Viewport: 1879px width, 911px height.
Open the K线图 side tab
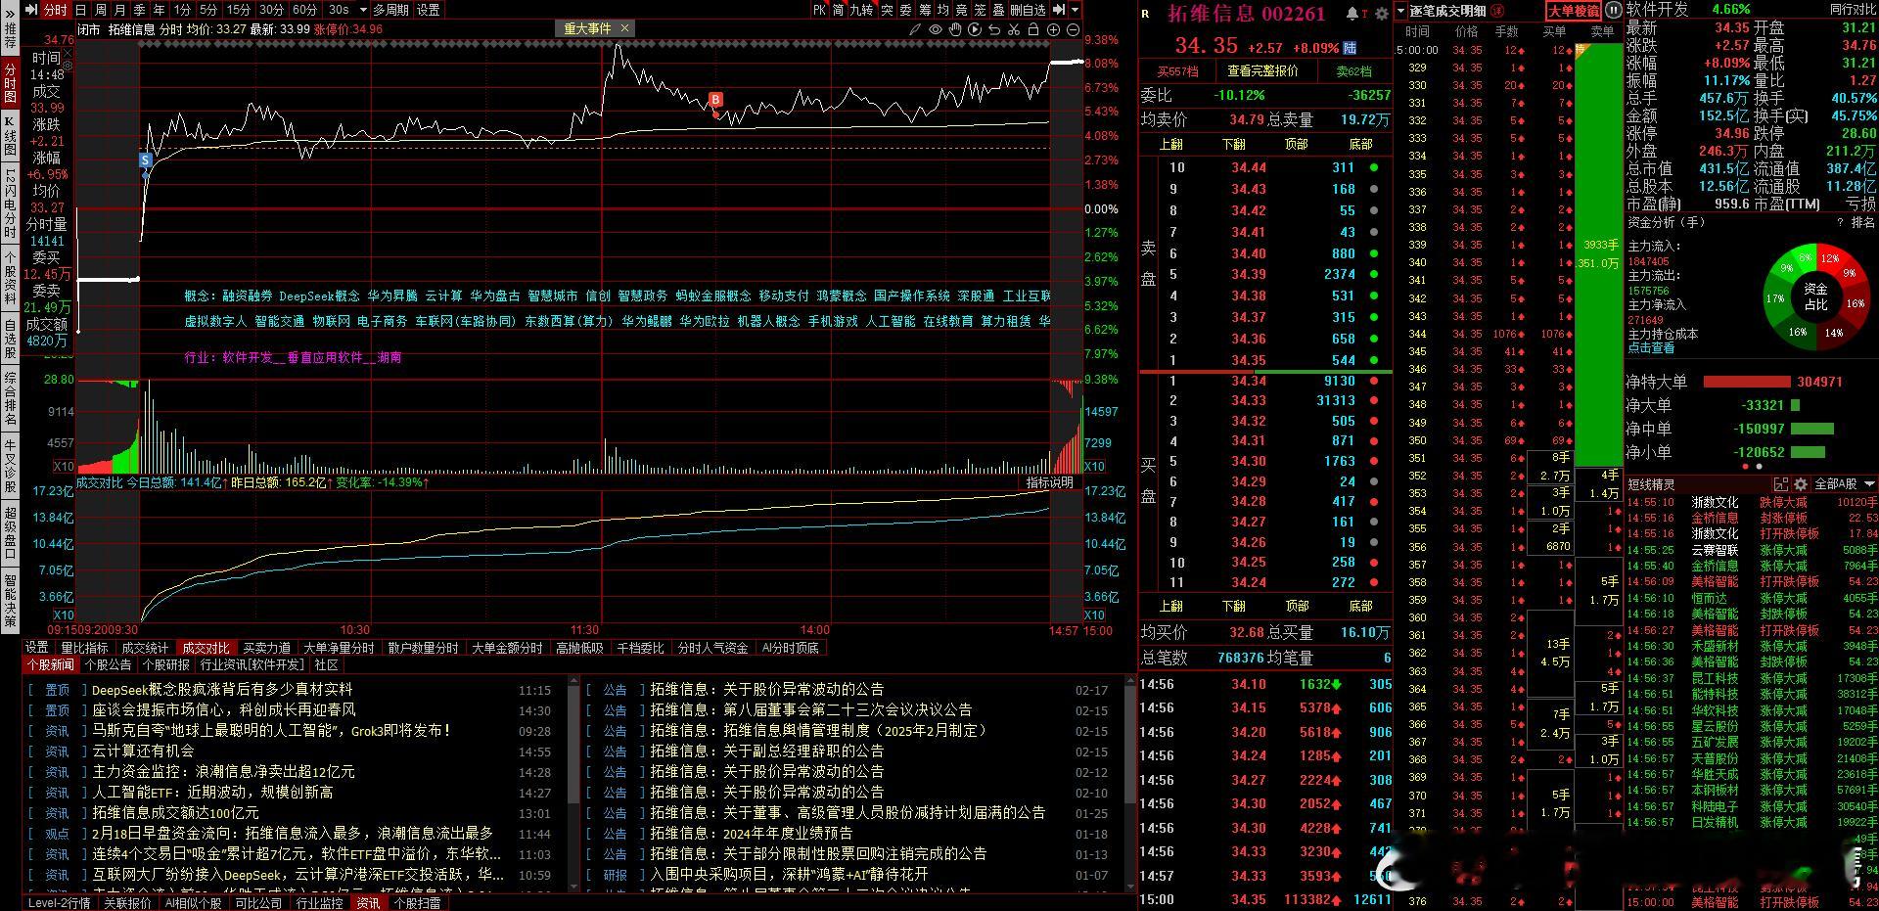10,137
